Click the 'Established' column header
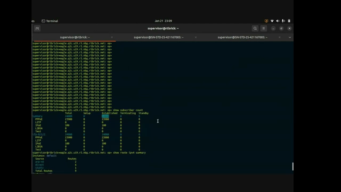 (x=109, y=113)
